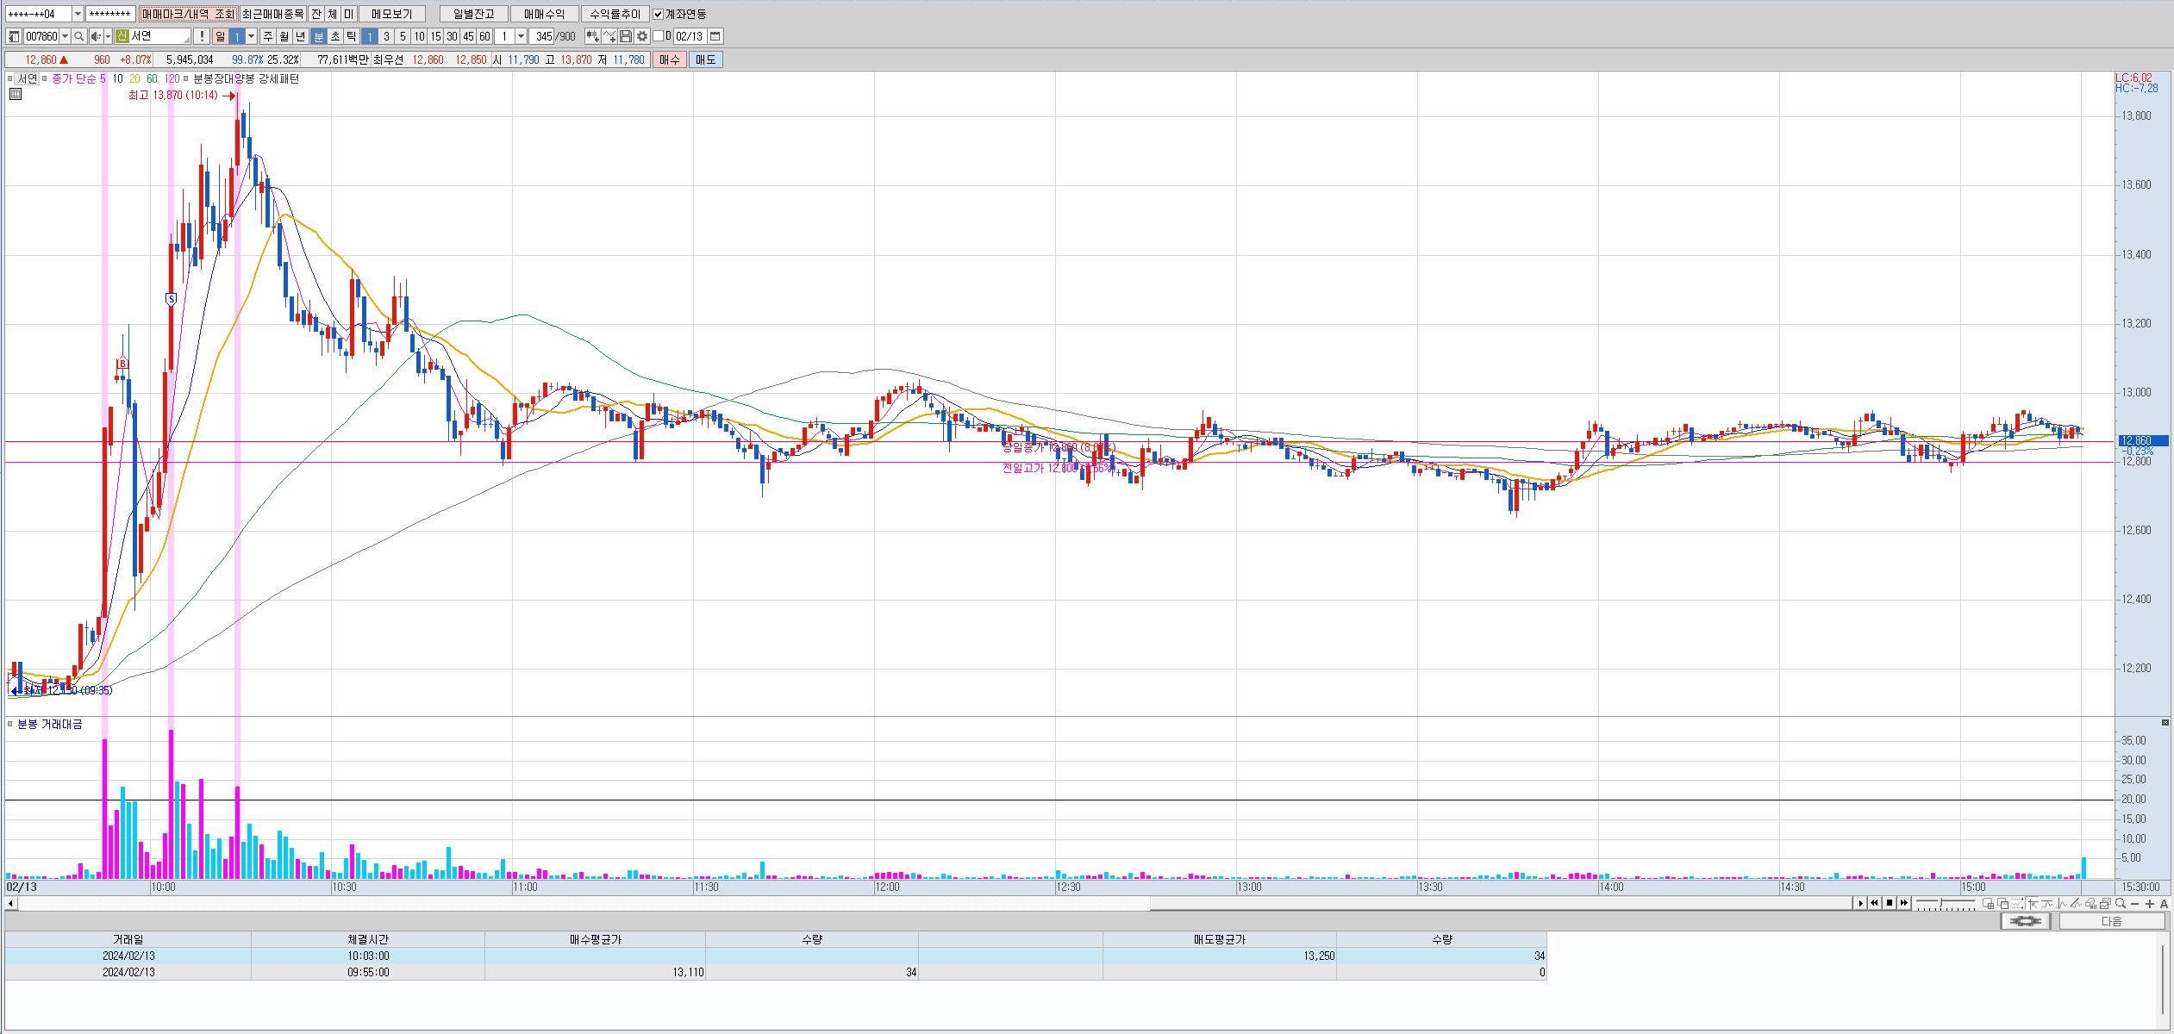Click the stop playback square button

1890,903
